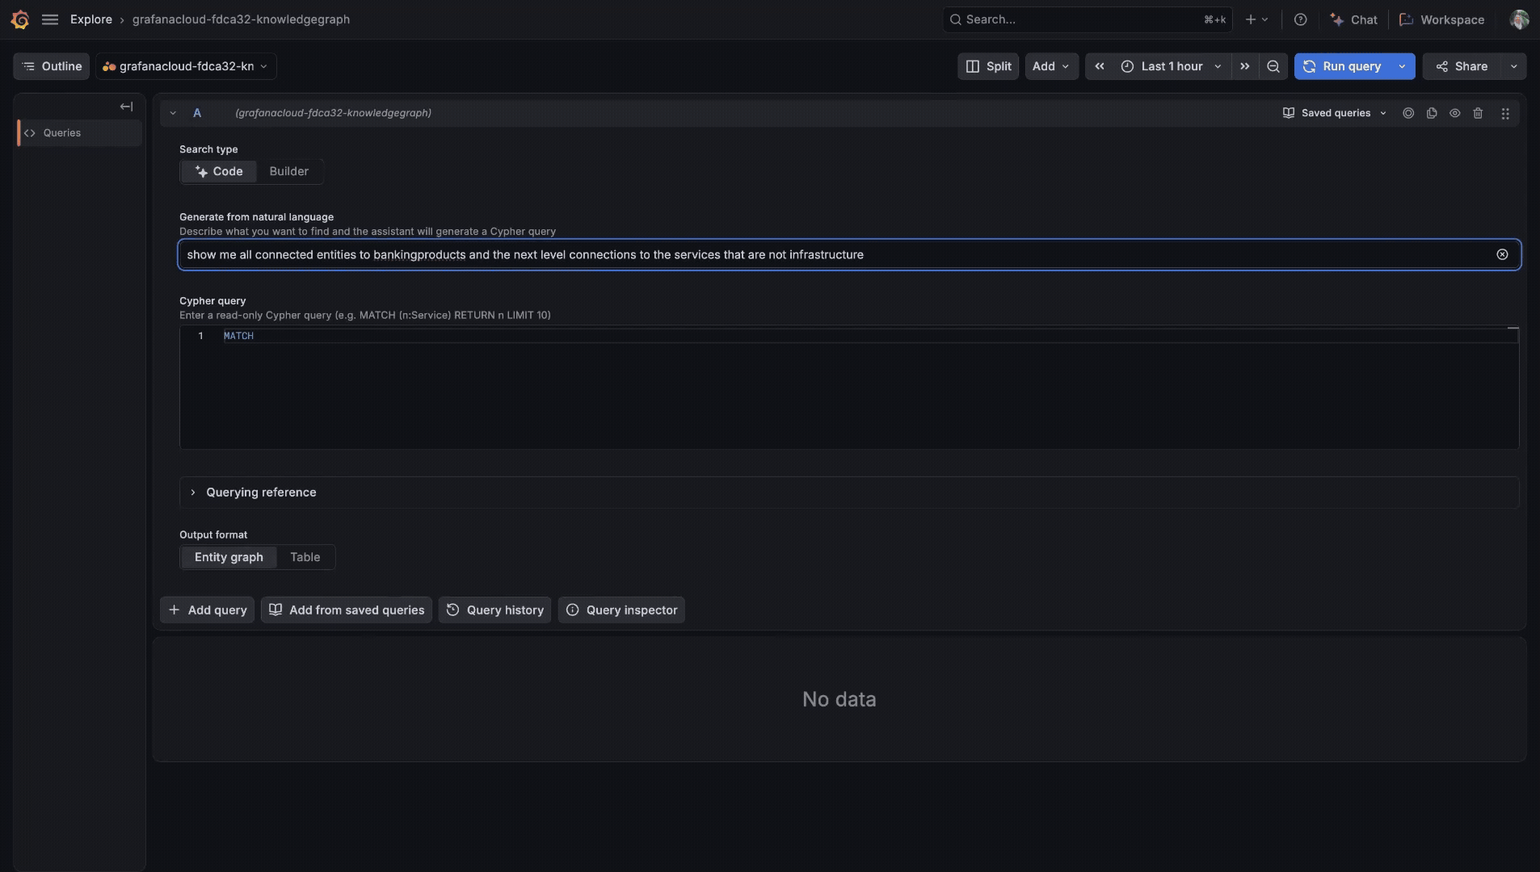Zoom out the time range
1540x872 pixels.
pos(1273,66)
